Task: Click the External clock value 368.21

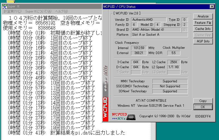Action: point(139,53)
